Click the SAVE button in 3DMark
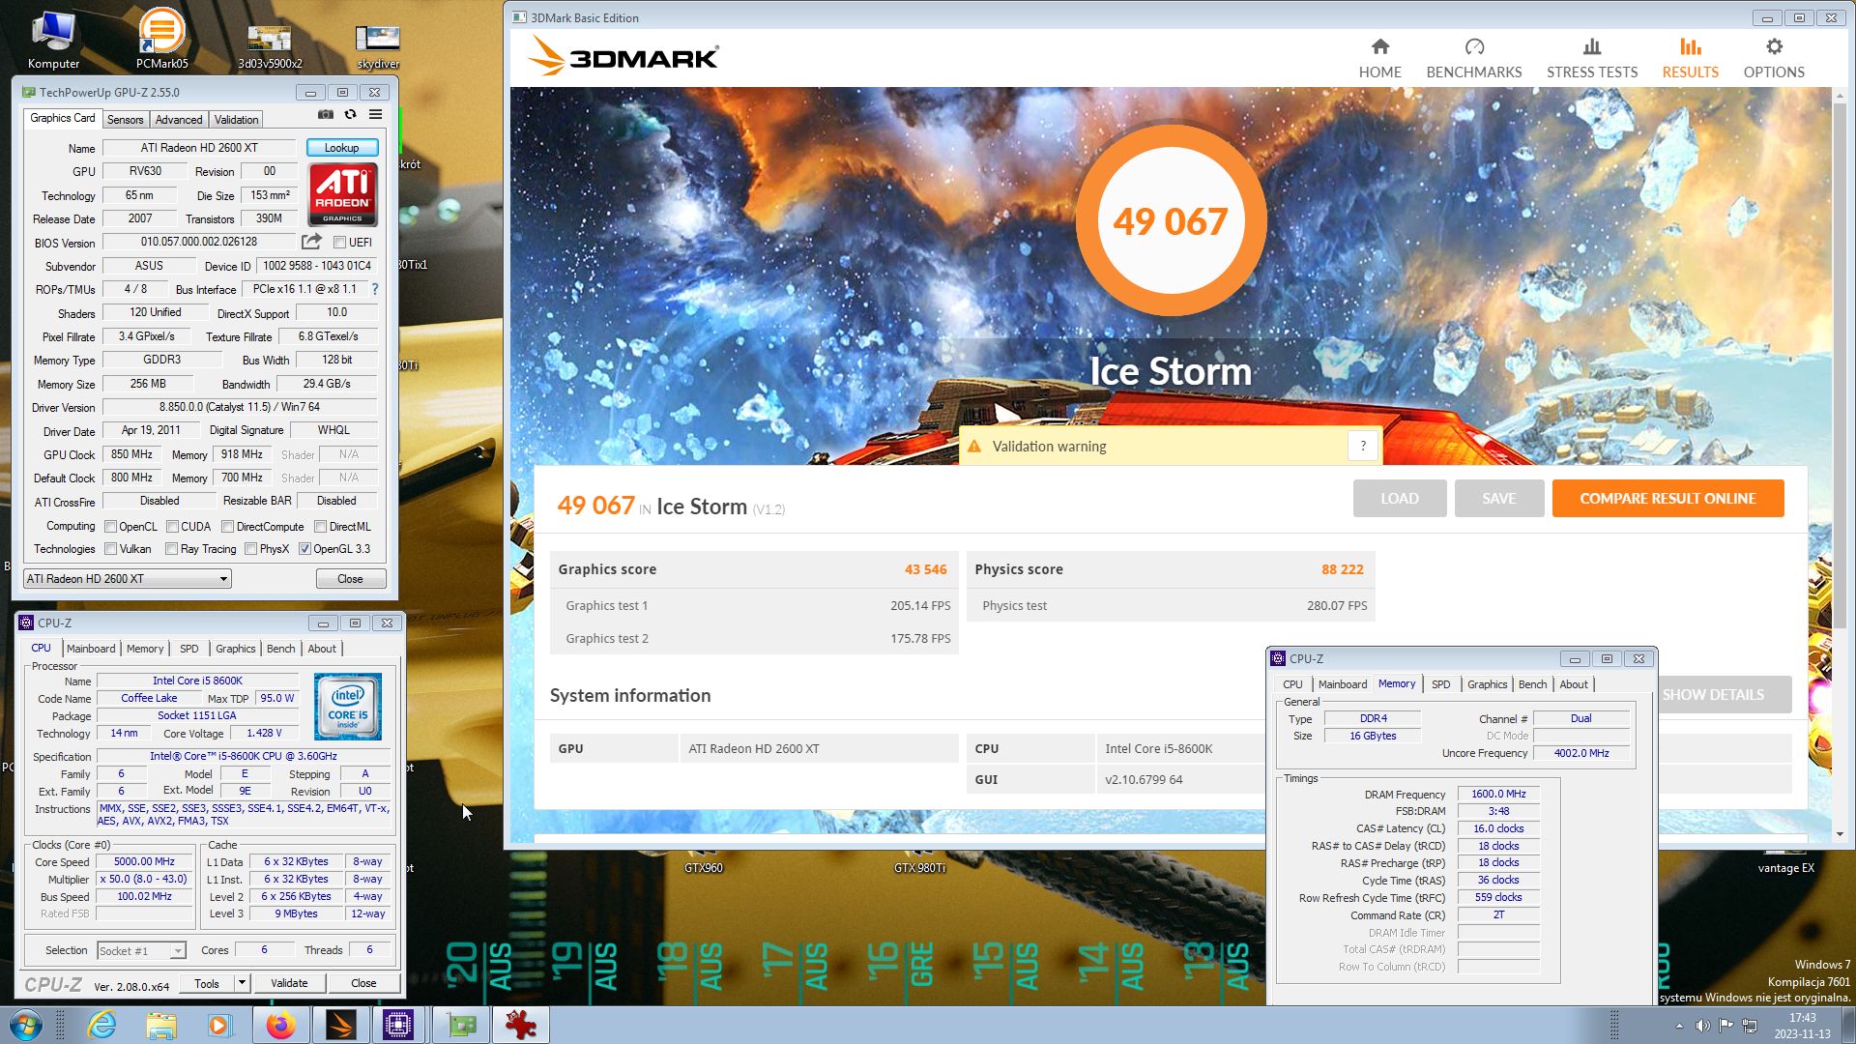 coord(1499,499)
